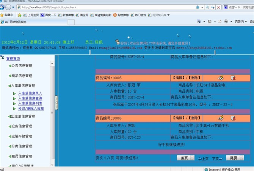
Task: Open the 入库单信息列表 link
Action: 30,103
